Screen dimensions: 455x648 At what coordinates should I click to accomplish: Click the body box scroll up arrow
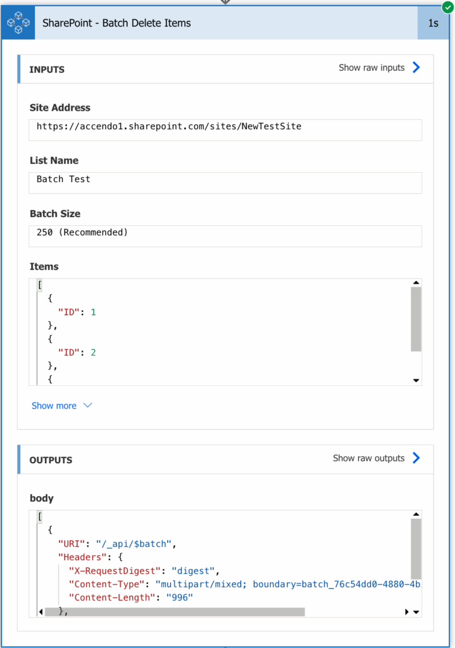click(416, 515)
